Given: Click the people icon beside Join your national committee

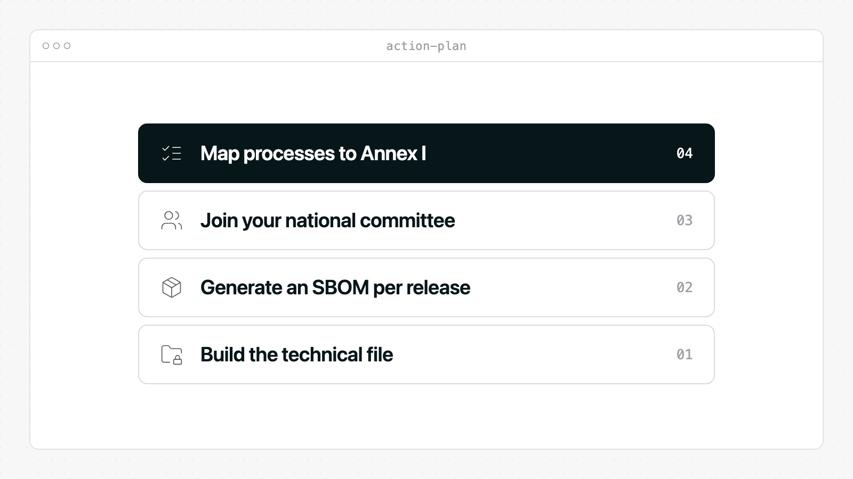Looking at the screenshot, I should click(x=172, y=220).
